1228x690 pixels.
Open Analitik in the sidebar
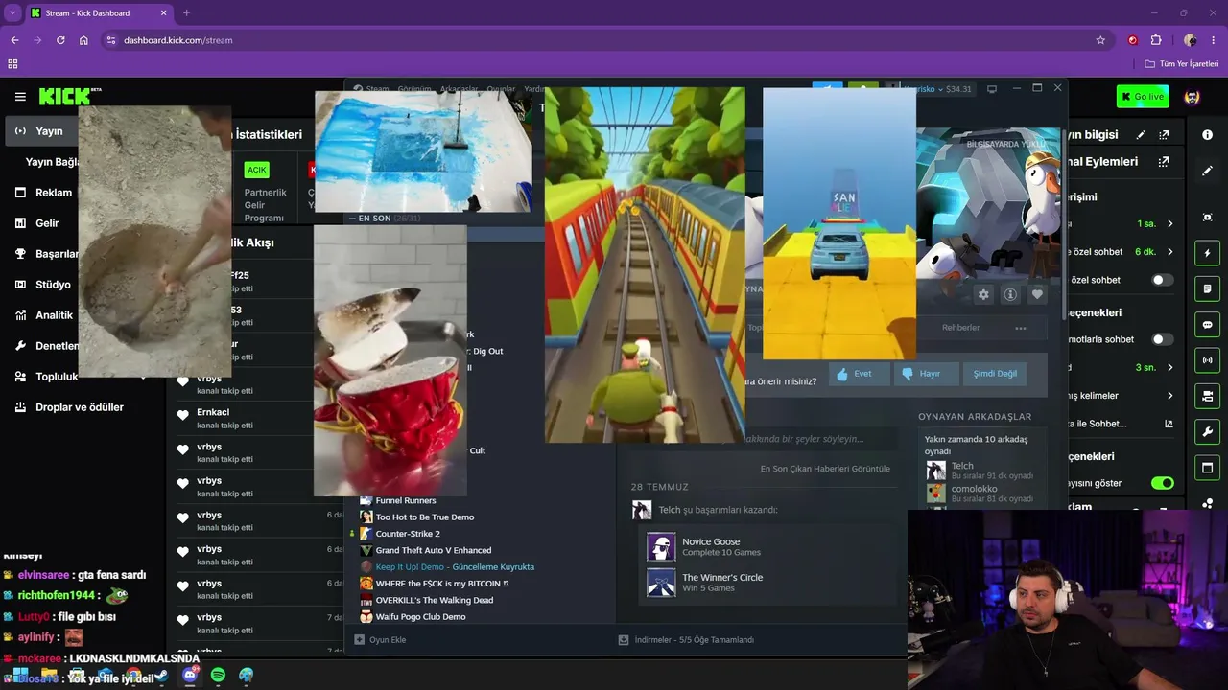pyautogui.click(x=42, y=315)
